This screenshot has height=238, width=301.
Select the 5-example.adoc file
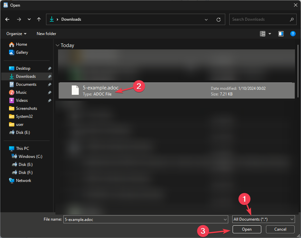(177, 90)
